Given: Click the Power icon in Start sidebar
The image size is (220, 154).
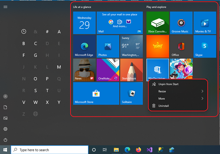Looking at the screenshot, I should [5, 140].
